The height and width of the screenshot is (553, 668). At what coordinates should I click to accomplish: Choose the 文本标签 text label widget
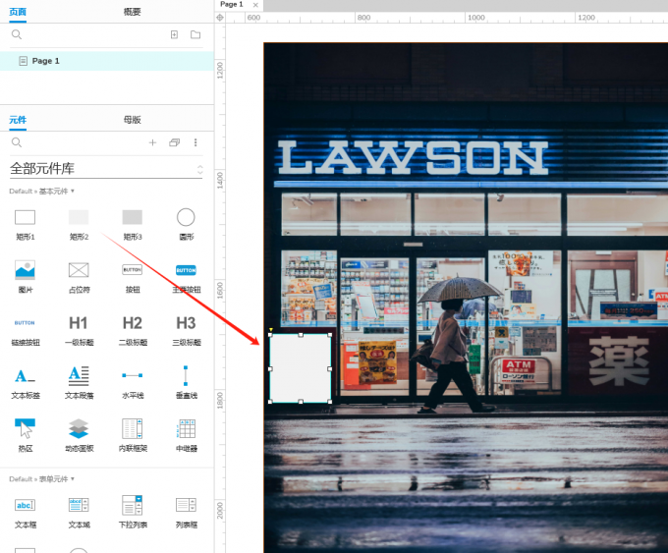click(26, 383)
